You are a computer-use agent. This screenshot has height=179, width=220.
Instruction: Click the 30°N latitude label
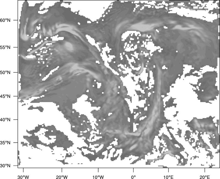(x=5, y=166)
